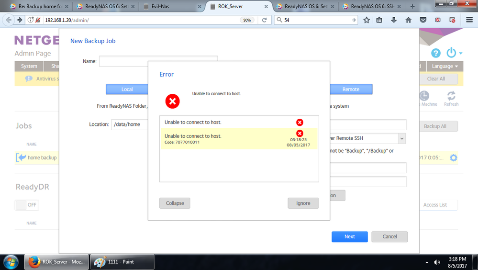
Task: Click the Refresh icon in admin page
Action: 451,99
